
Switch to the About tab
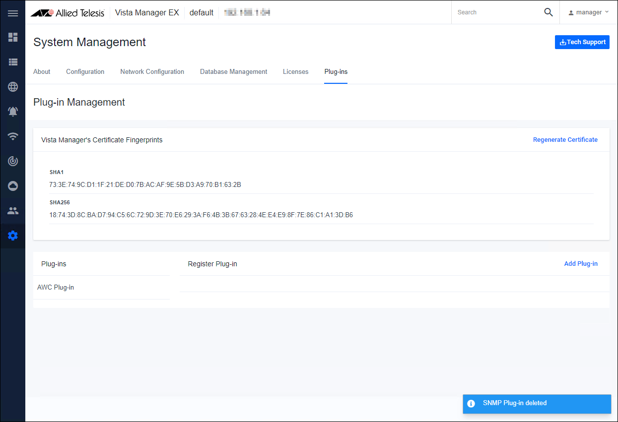pyautogui.click(x=42, y=72)
